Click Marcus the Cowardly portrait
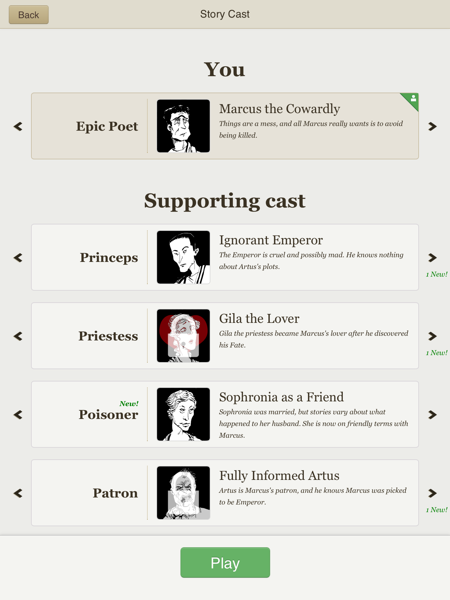 183,126
